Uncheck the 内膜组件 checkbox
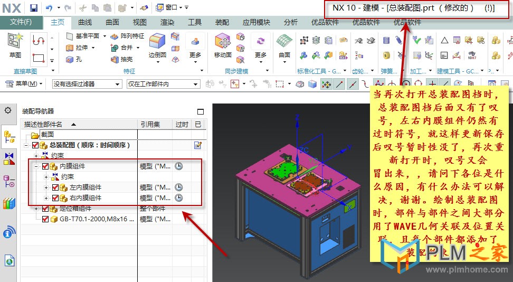Viewport: 513px width, 282px height. click(45, 166)
